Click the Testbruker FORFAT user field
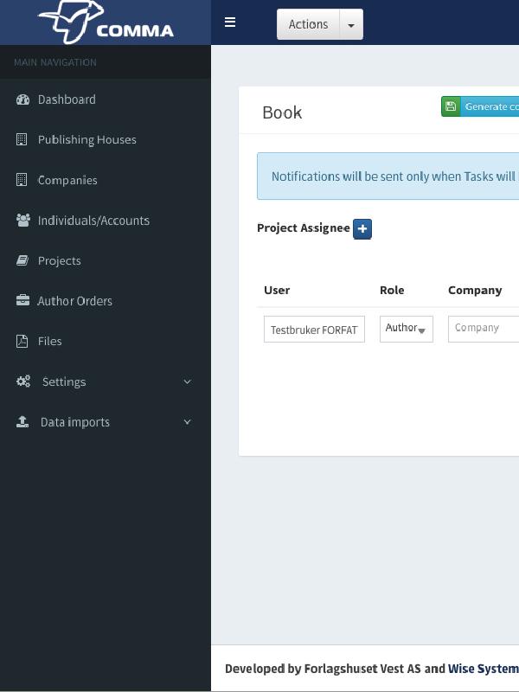 point(314,329)
